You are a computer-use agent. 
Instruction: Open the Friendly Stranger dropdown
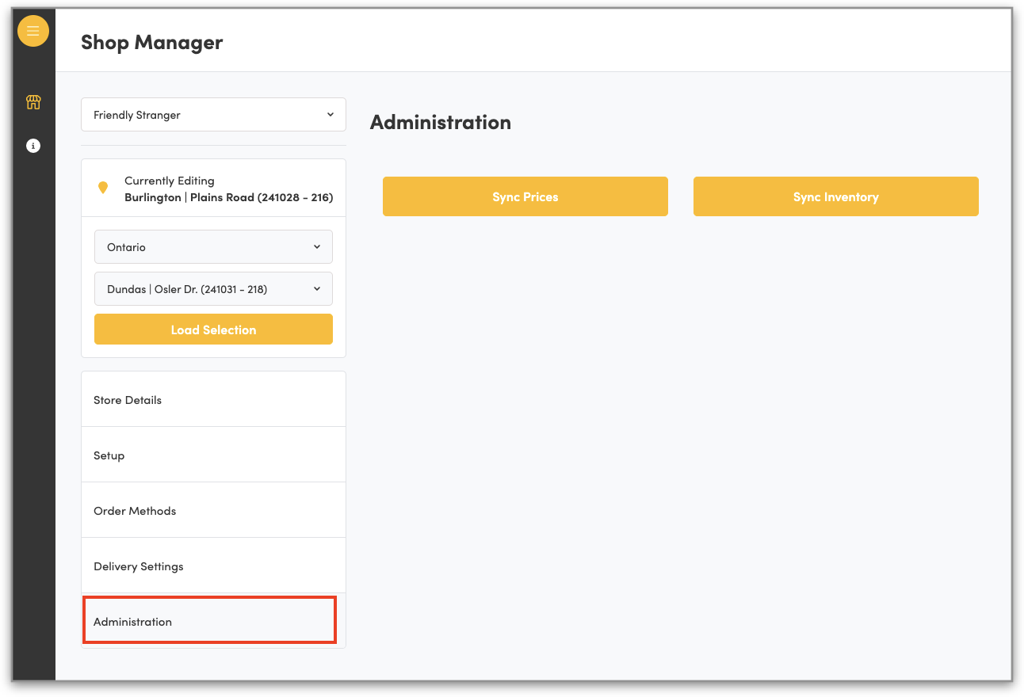coord(212,115)
